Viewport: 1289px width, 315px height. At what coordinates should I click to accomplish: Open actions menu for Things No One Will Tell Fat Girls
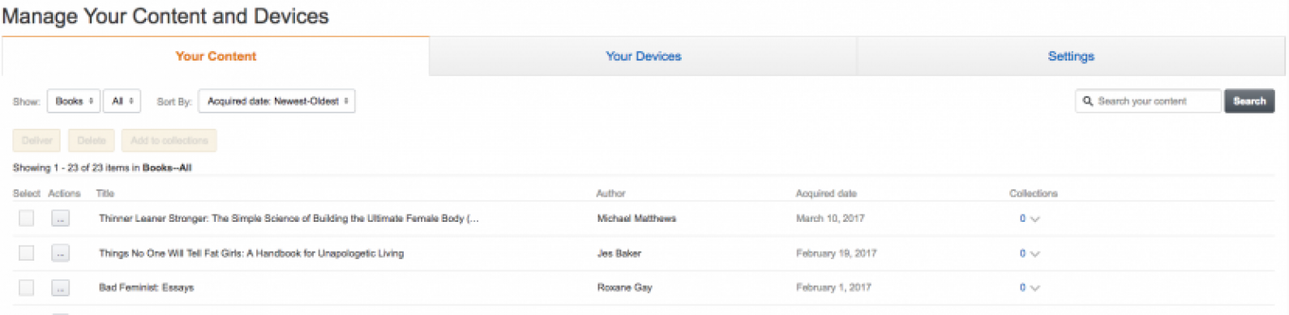point(60,253)
